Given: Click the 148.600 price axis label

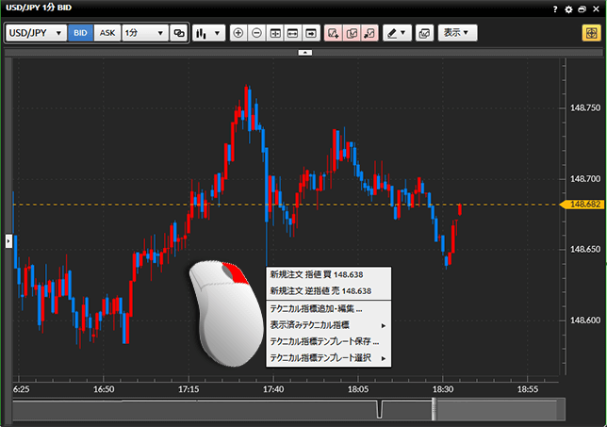Looking at the screenshot, I should (x=585, y=320).
